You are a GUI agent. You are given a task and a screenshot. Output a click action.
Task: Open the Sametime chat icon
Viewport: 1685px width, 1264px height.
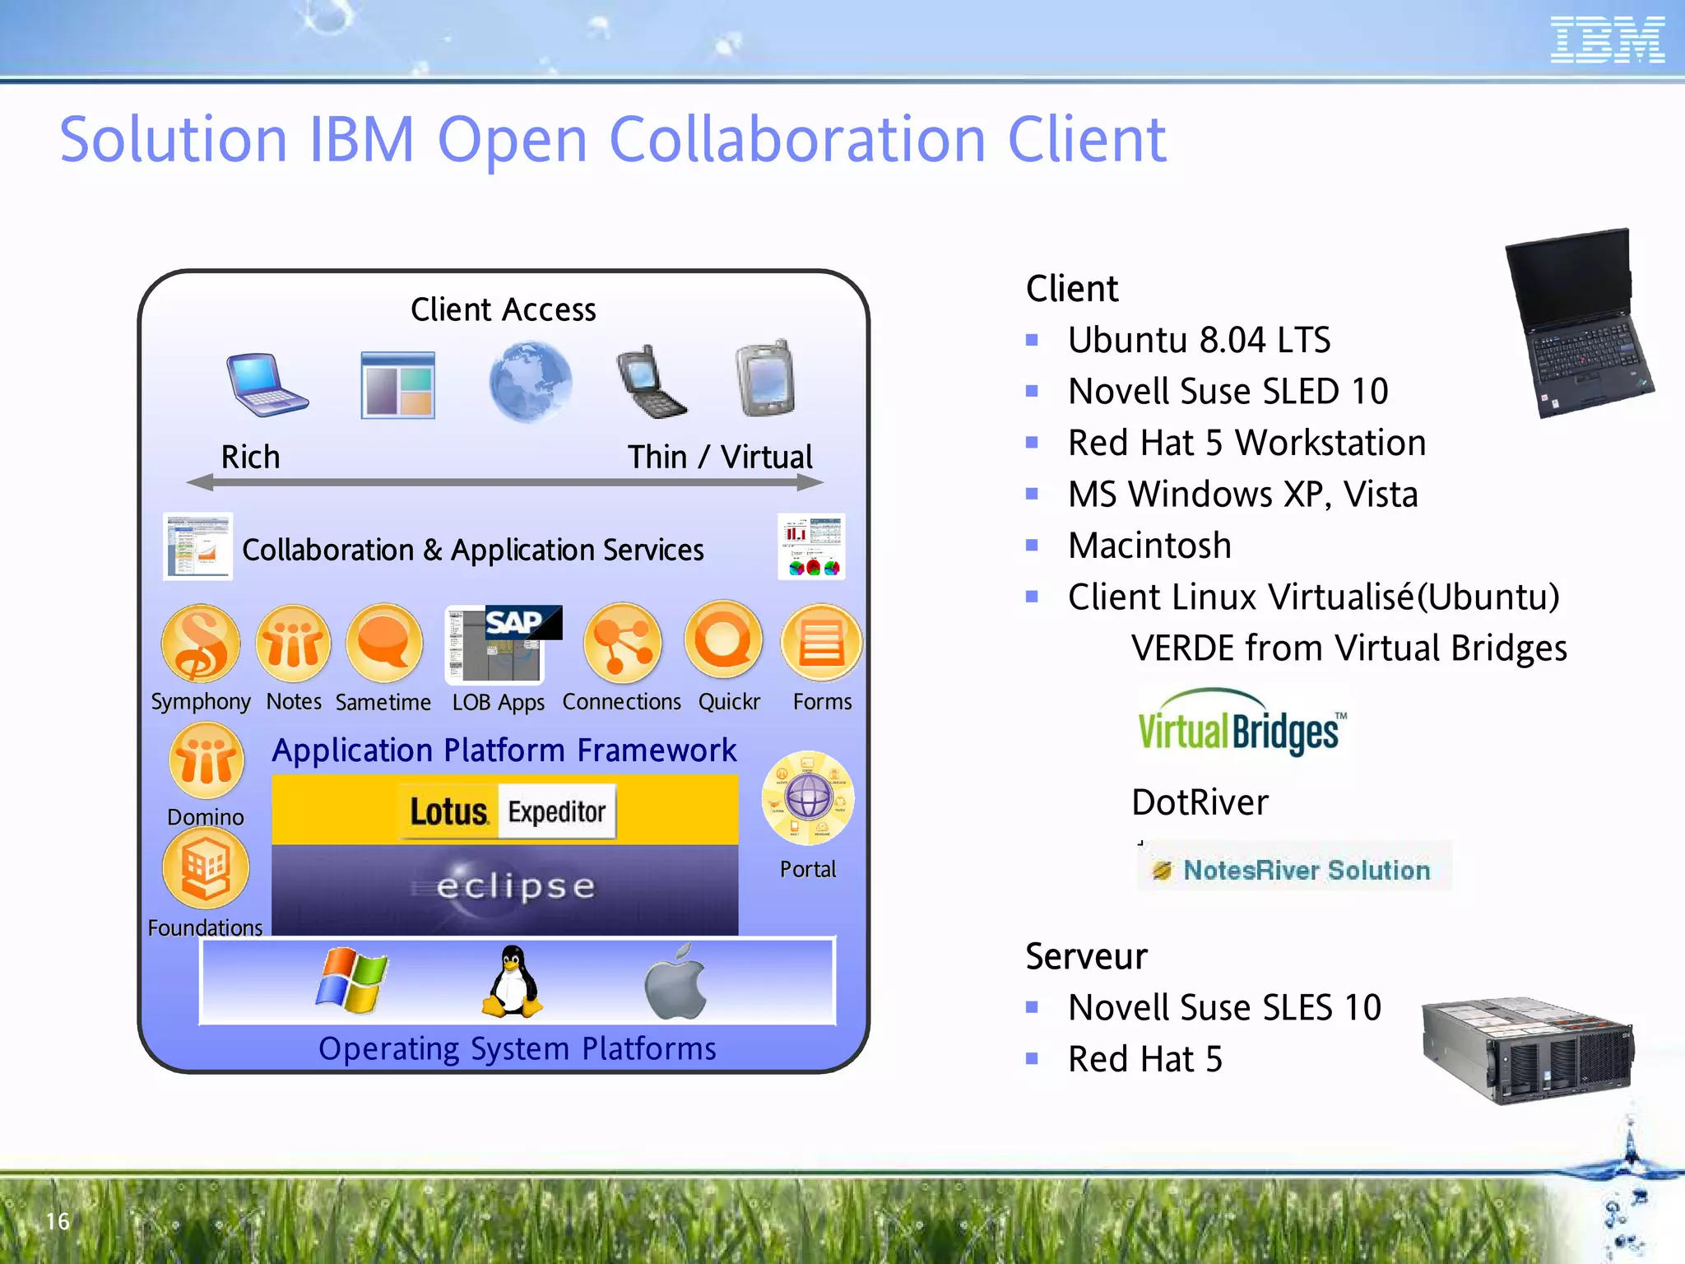point(384,644)
